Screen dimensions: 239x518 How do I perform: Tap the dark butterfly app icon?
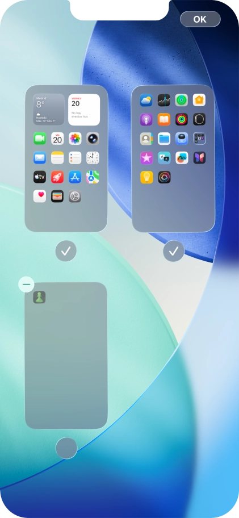coord(199,158)
